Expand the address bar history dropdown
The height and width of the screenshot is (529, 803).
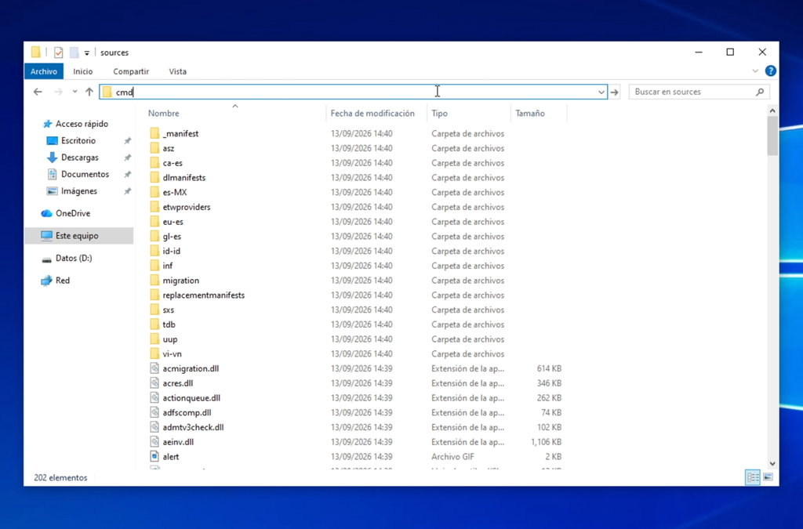click(x=601, y=92)
